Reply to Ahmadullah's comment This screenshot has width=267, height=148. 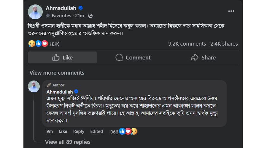click(79, 131)
